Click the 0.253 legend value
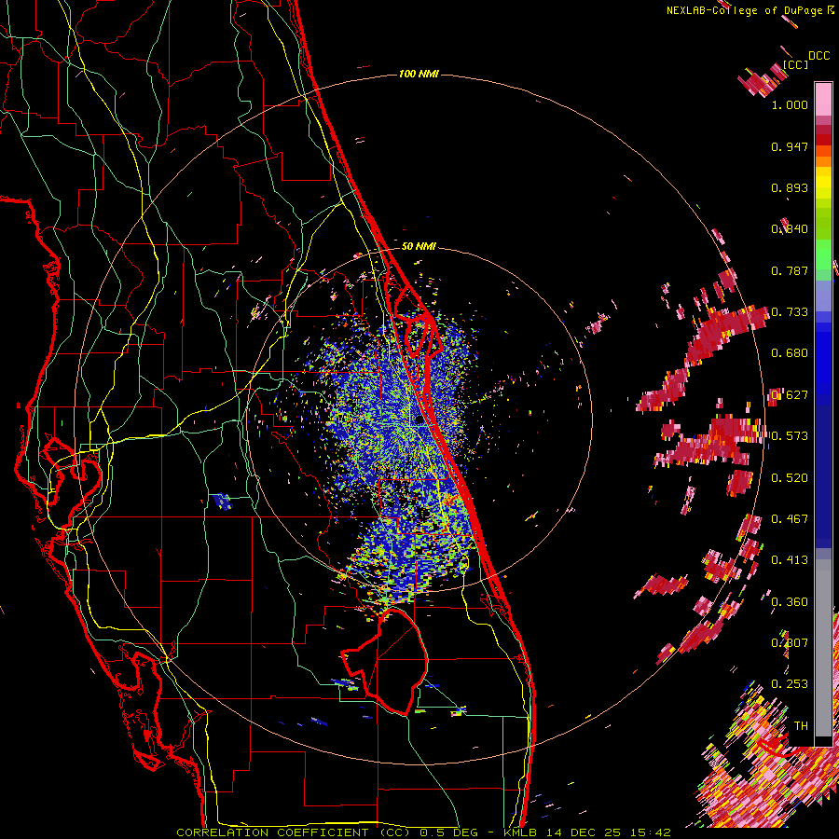 790,684
